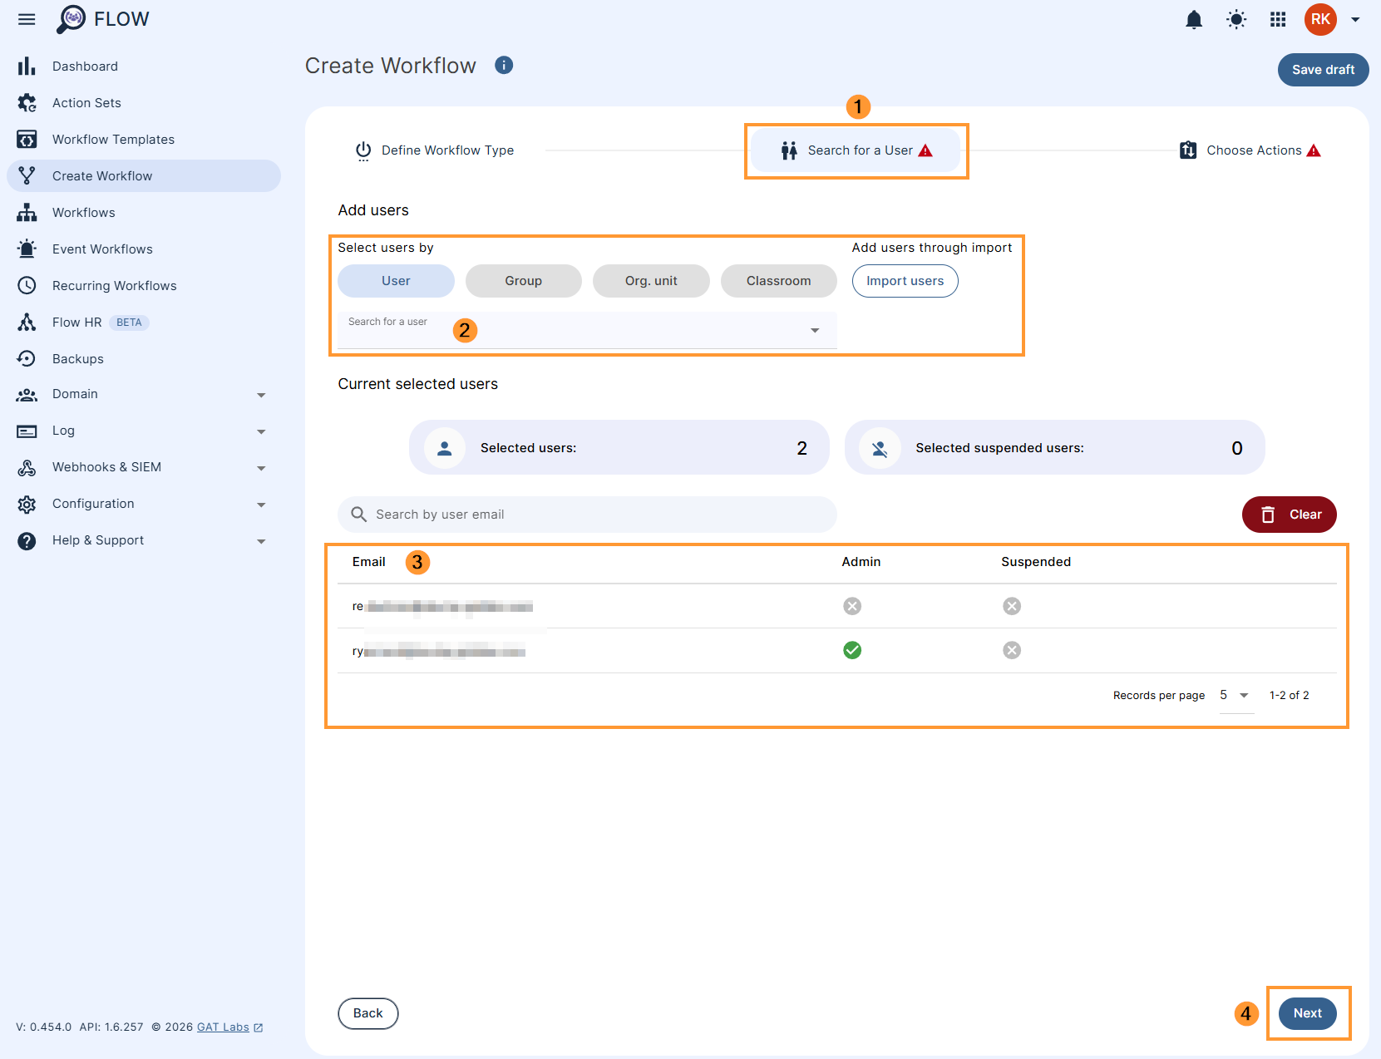
Task: Click the Webhooks & SIEM icon
Action: pyautogui.click(x=27, y=468)
